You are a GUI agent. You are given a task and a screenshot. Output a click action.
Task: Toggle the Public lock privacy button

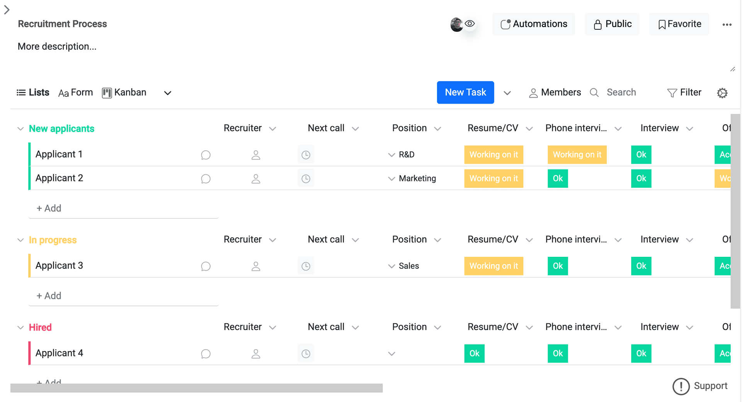click(612, 24)
